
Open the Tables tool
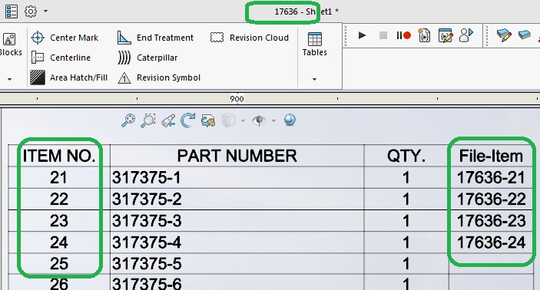(315, 44)
